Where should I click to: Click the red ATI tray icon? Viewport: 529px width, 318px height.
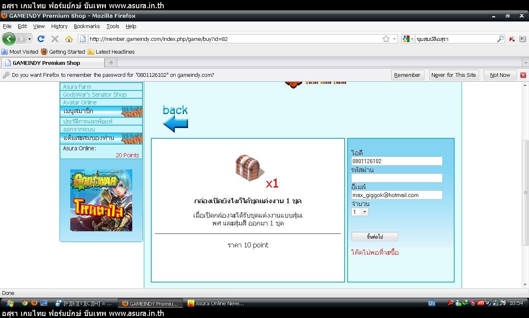(480, 303)
